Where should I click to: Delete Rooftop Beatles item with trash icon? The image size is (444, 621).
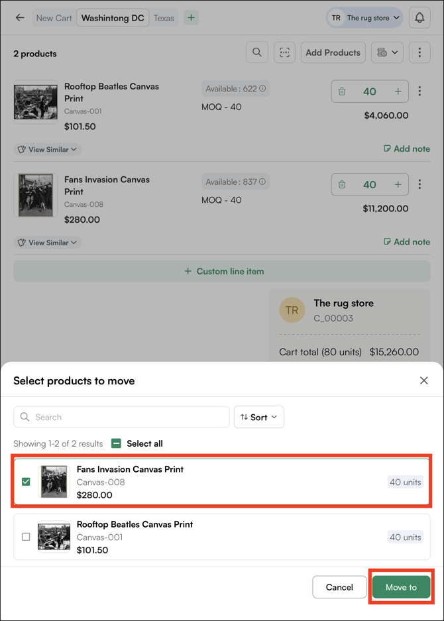[x=342, y=91]
